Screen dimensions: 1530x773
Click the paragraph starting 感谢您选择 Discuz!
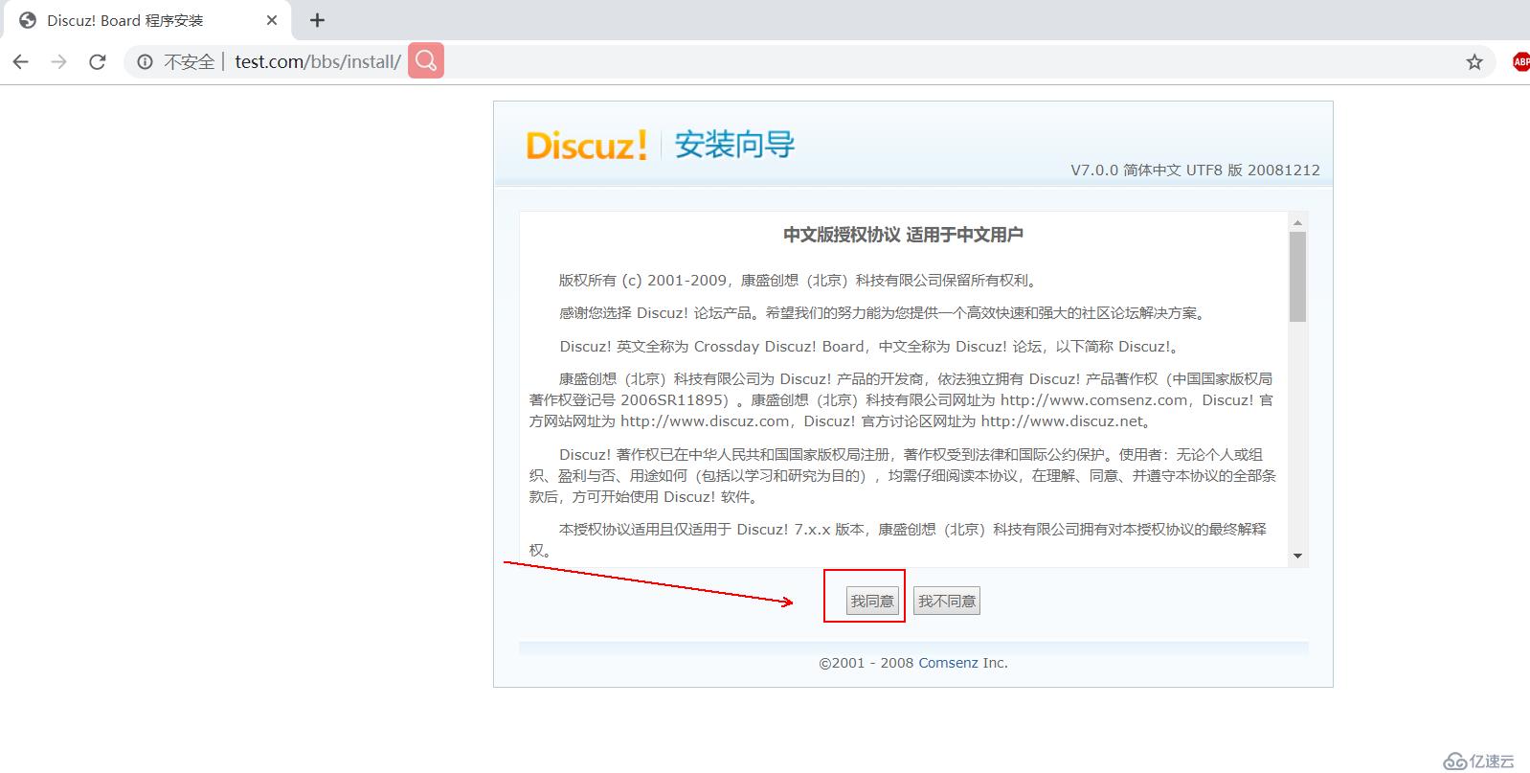pyautogui.click(x=883, y=313)
